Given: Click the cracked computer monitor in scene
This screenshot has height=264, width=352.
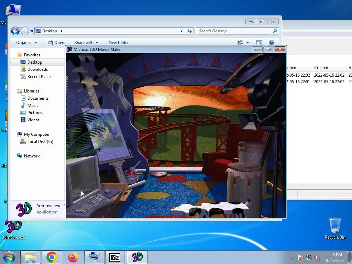Looking at the screenshot, I should [x=83, y=178].
